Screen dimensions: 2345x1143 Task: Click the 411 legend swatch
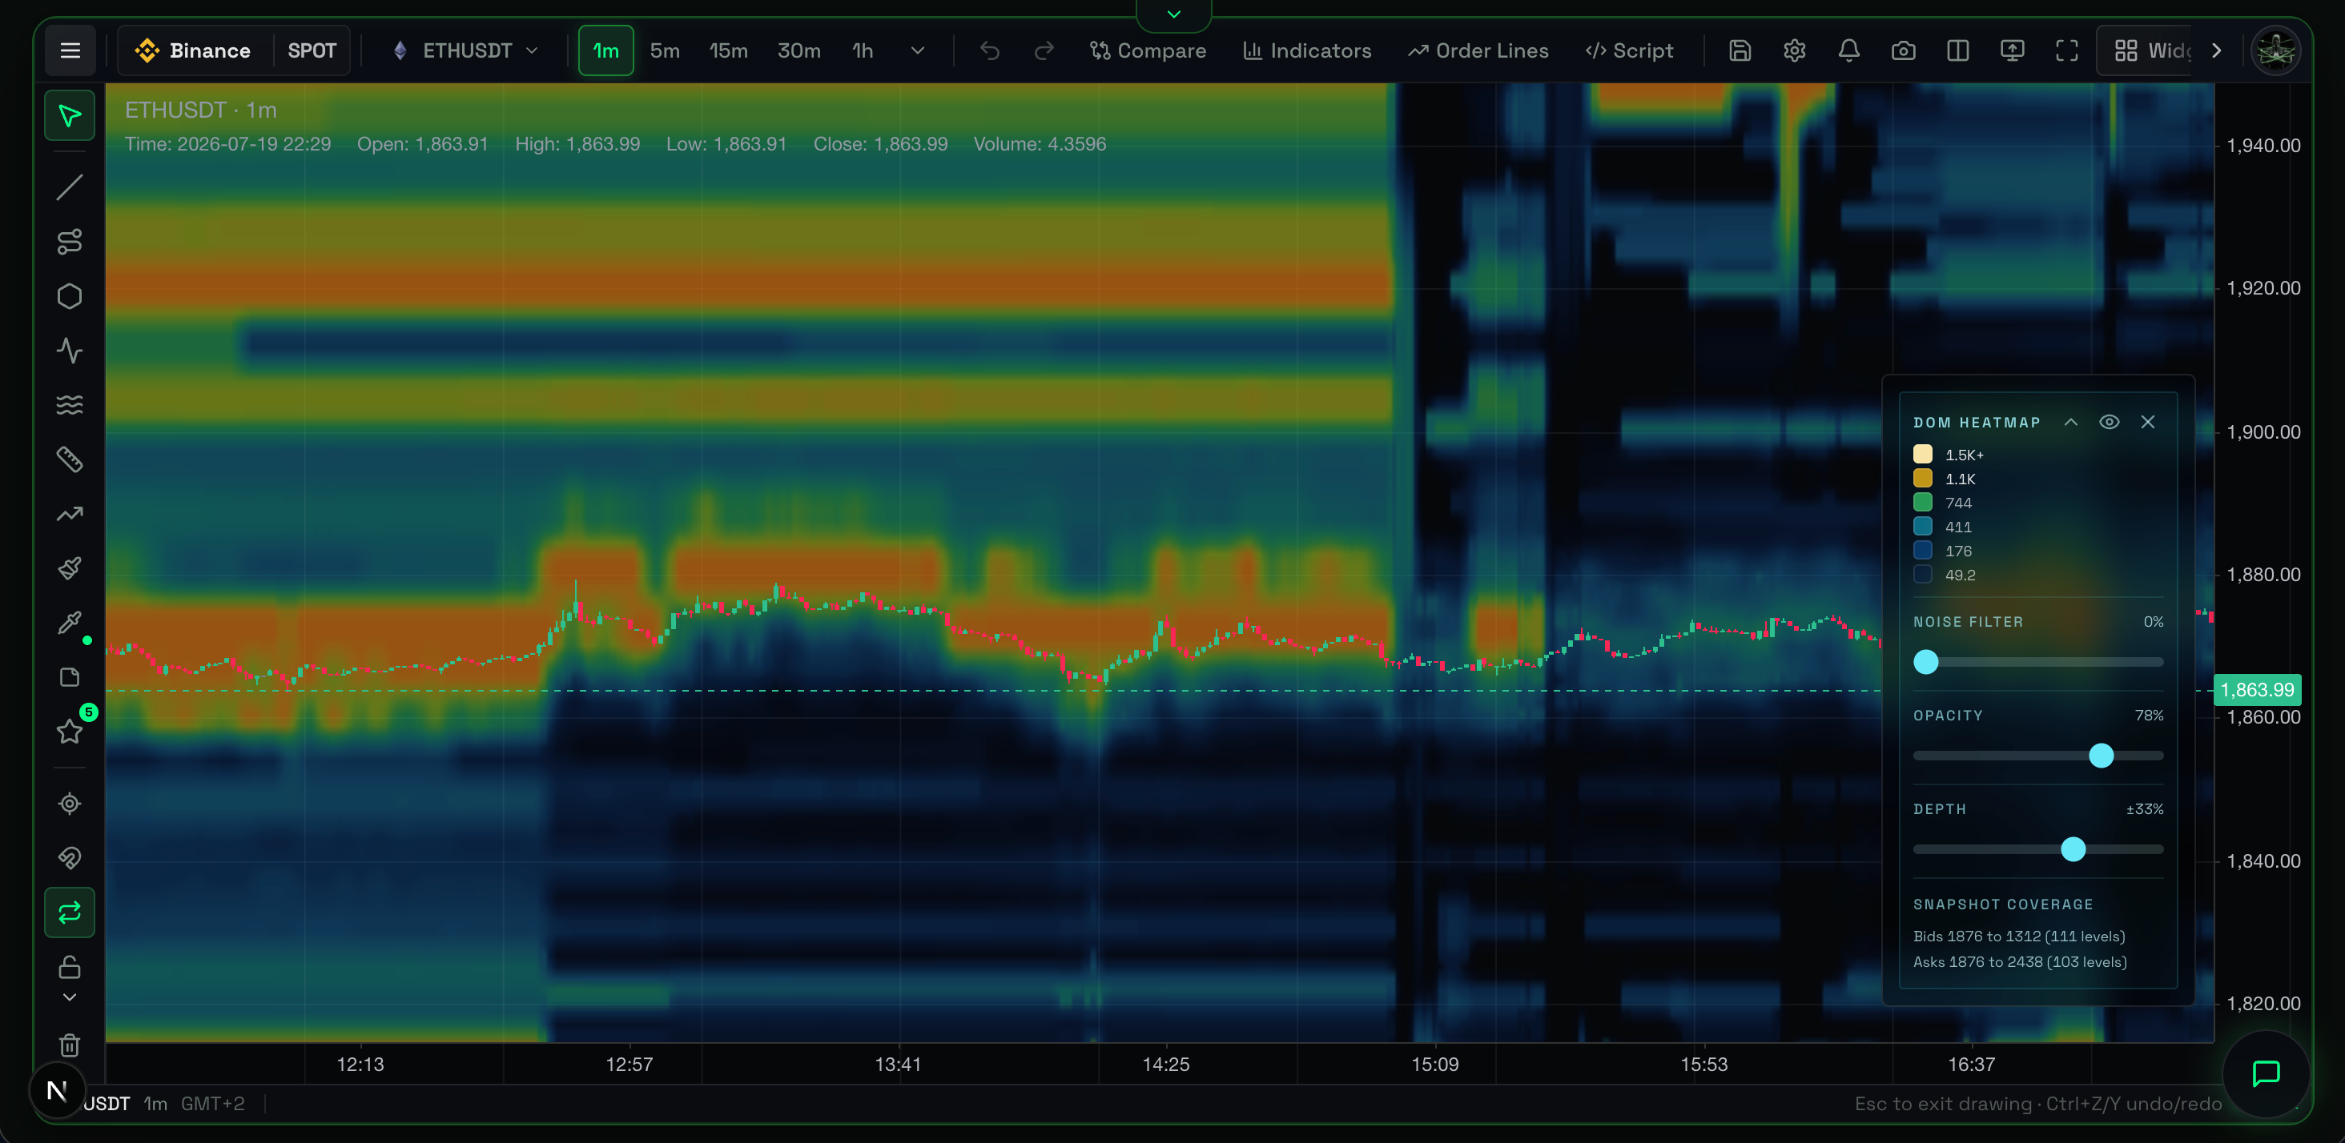coord(1923,526)
